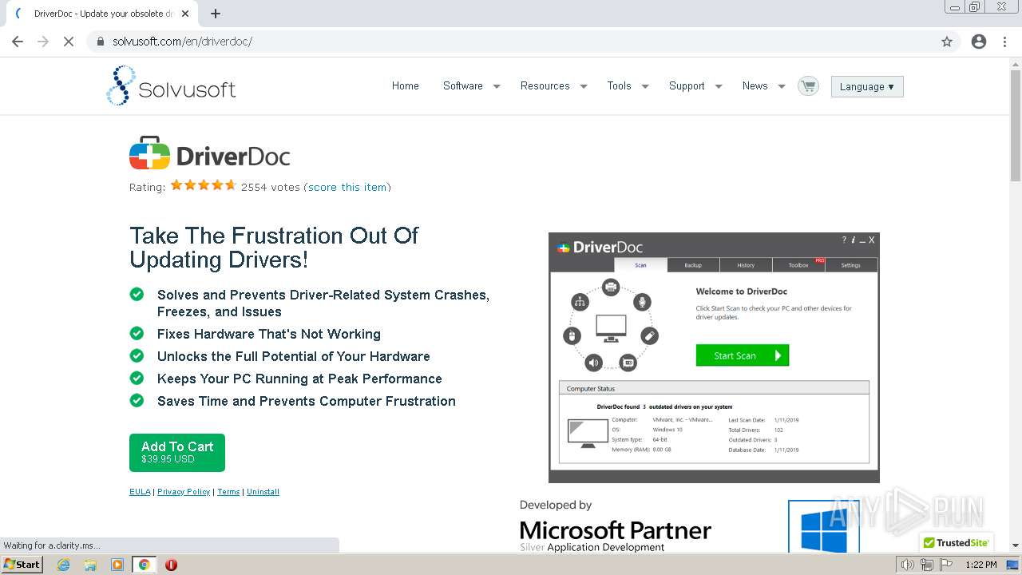1022x575 pixels.
Task: Expand the Software menu arrow
Action: (497, 86)
